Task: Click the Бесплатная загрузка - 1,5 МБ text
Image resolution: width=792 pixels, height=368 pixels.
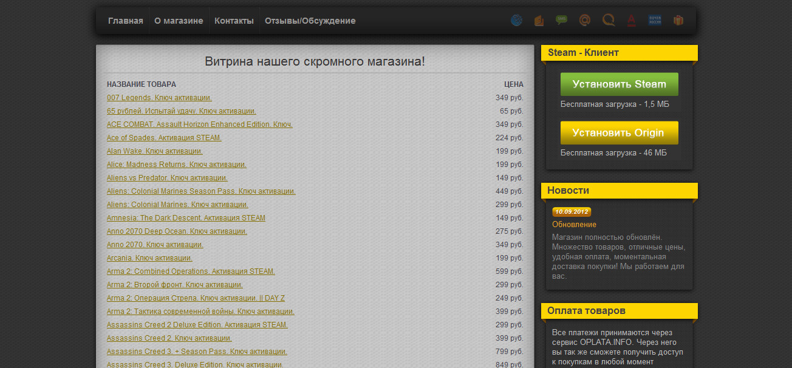Action: click(615, 104)
